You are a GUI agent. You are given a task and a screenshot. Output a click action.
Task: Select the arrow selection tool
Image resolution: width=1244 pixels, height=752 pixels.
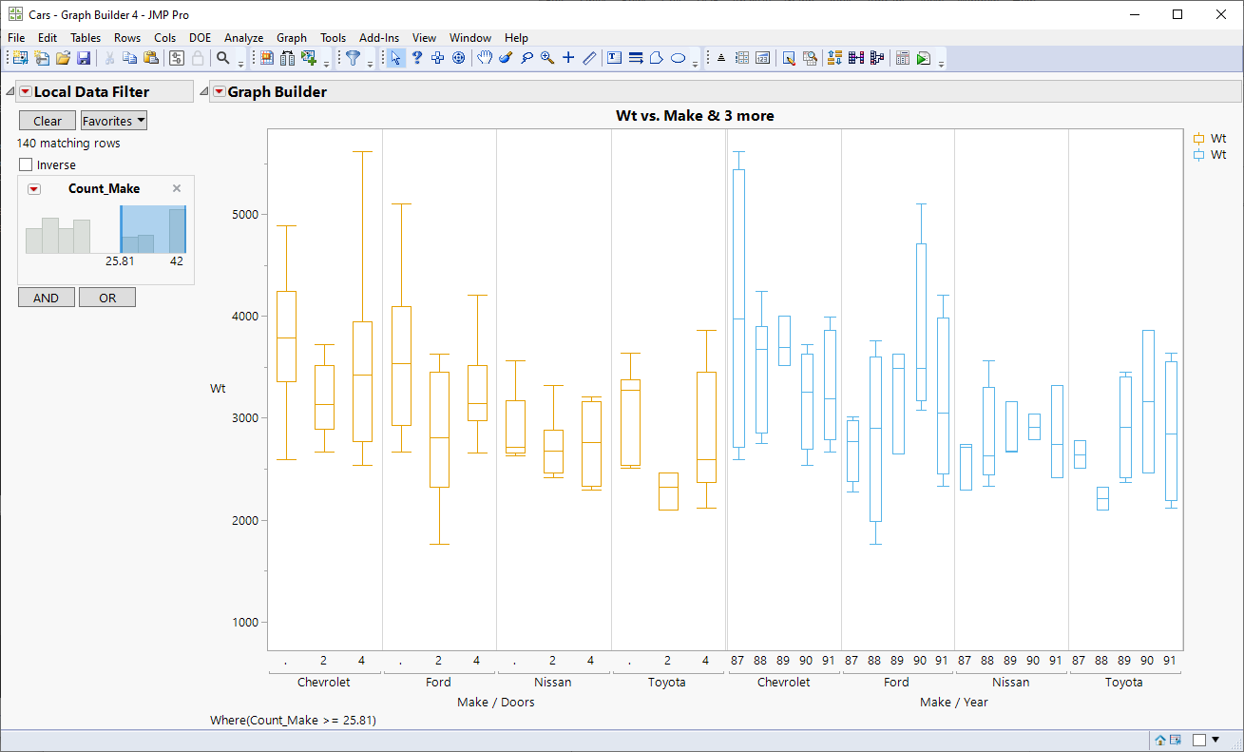[x=394, y=58]
